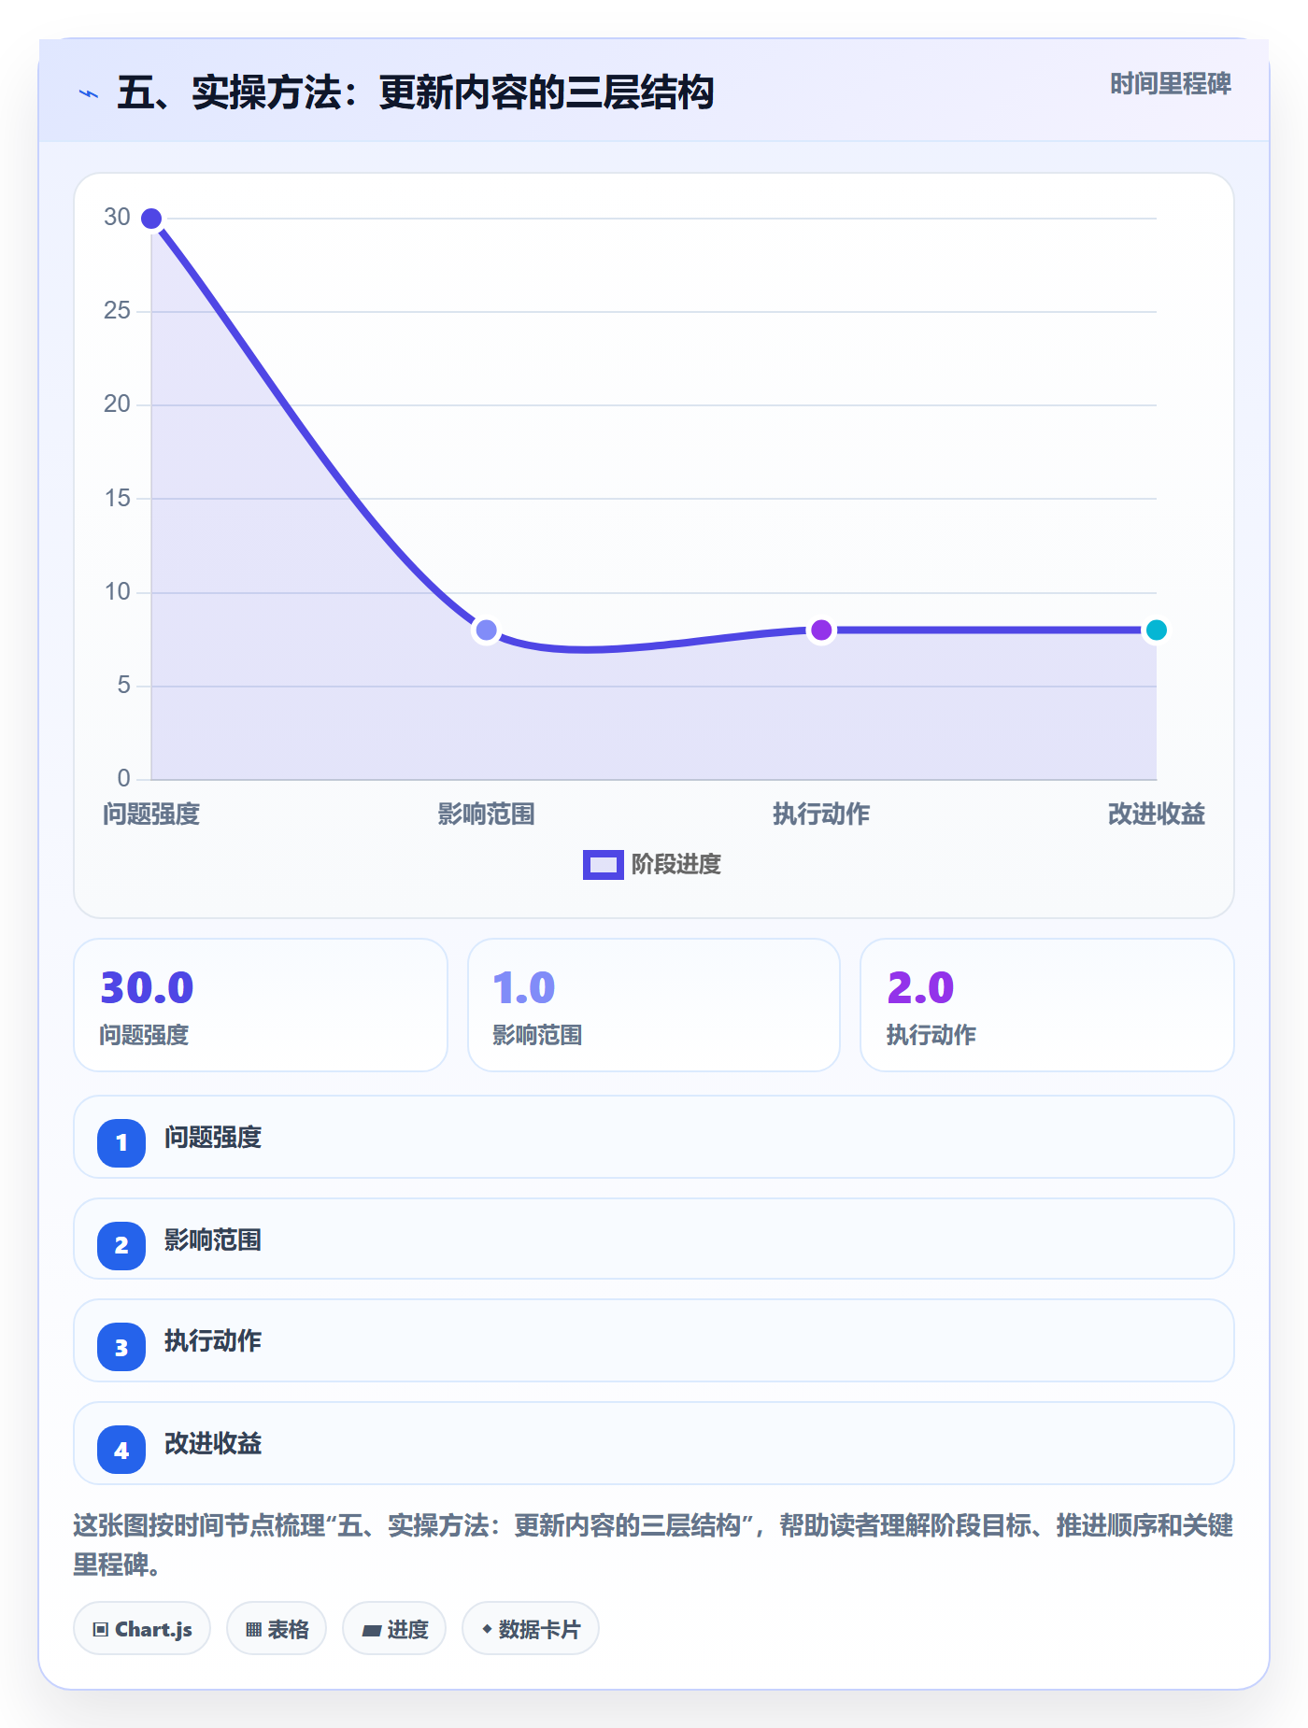Image resolution: width=1308 pixels, height=1728 pixels.
Task: Click the chart data point at value 30
Action: click(x=151, y=219)
